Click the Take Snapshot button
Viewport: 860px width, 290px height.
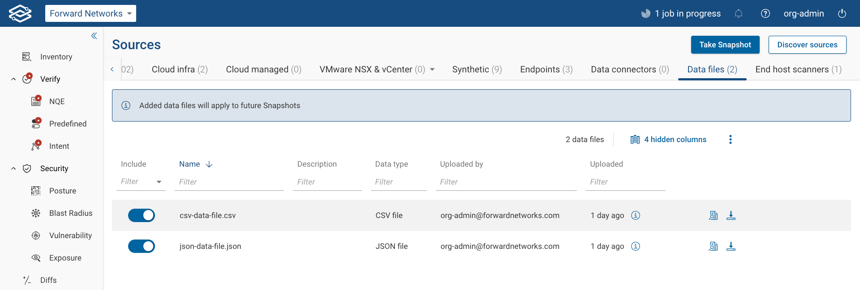725,45
